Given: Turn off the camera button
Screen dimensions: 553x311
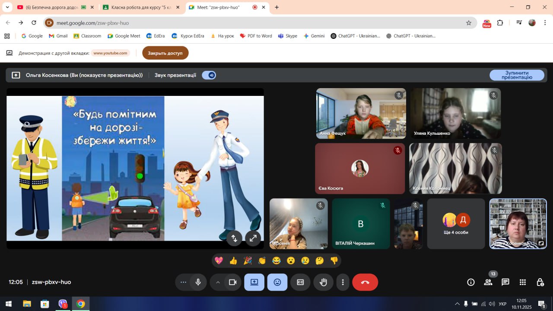Looking at the screenshot, I should (x=232, y=282).
